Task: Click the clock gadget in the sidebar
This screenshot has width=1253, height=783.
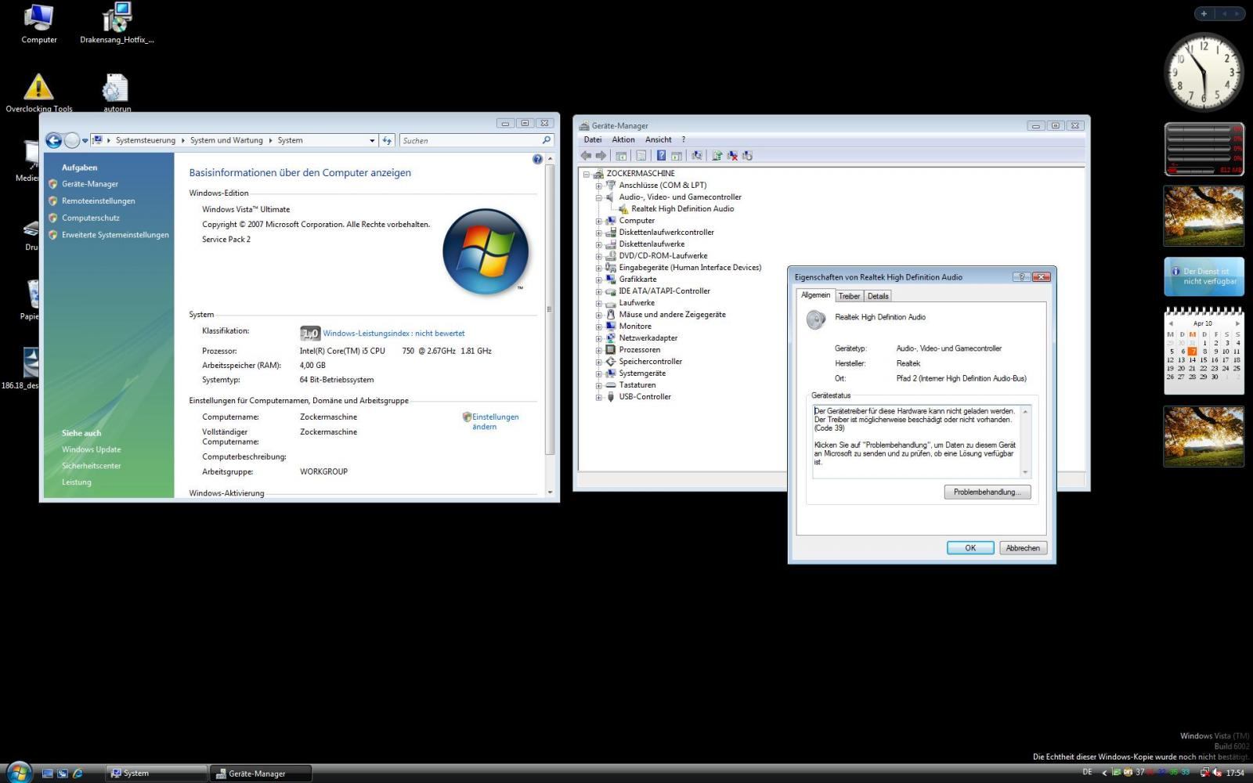Action: click(x=1204, y=72)
